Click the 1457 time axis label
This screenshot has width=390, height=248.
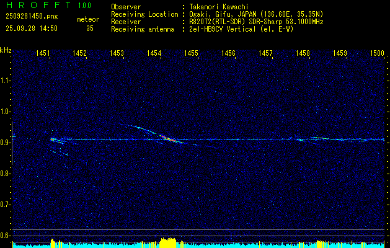[265, 53]
